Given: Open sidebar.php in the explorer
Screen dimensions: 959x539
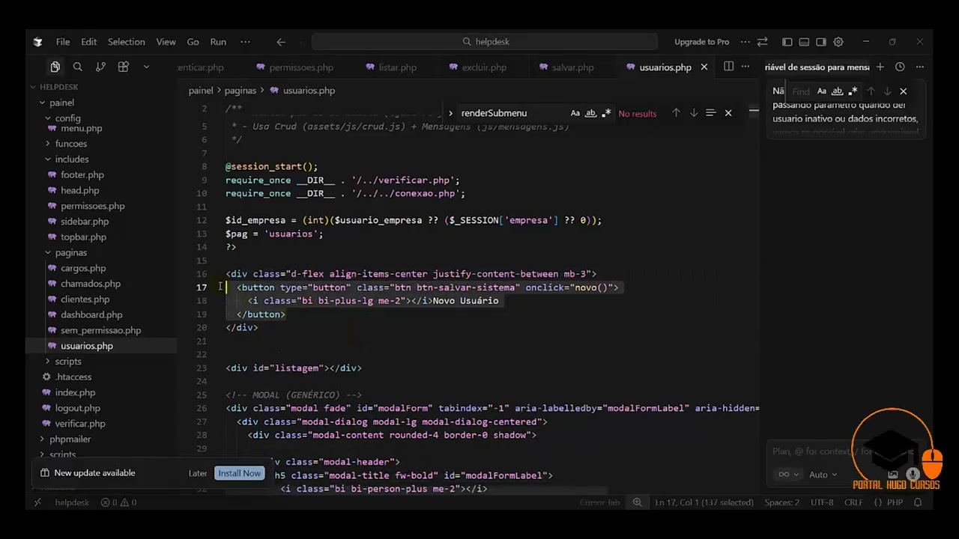Looking at the screenshot, I should pyautogui.click(x=85, y=222).
